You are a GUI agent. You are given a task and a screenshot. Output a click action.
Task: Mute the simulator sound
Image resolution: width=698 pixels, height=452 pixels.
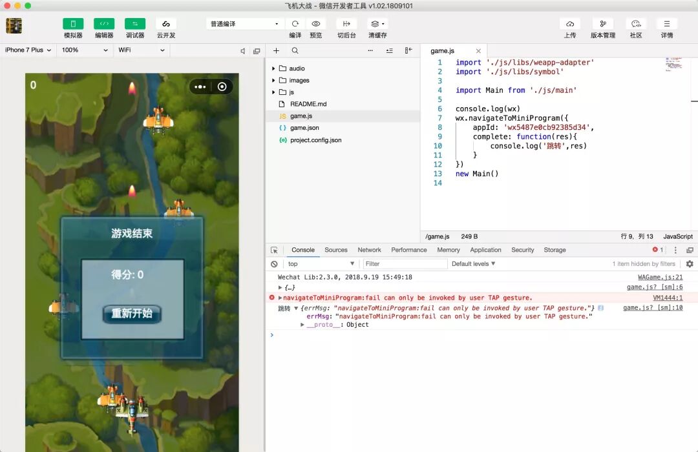coord(242,51)
